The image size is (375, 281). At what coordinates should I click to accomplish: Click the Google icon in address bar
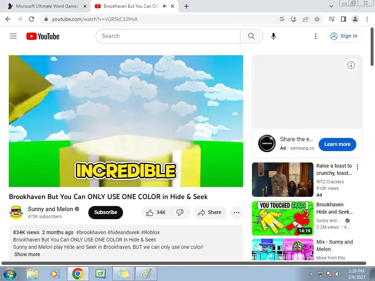click(282, 19)
